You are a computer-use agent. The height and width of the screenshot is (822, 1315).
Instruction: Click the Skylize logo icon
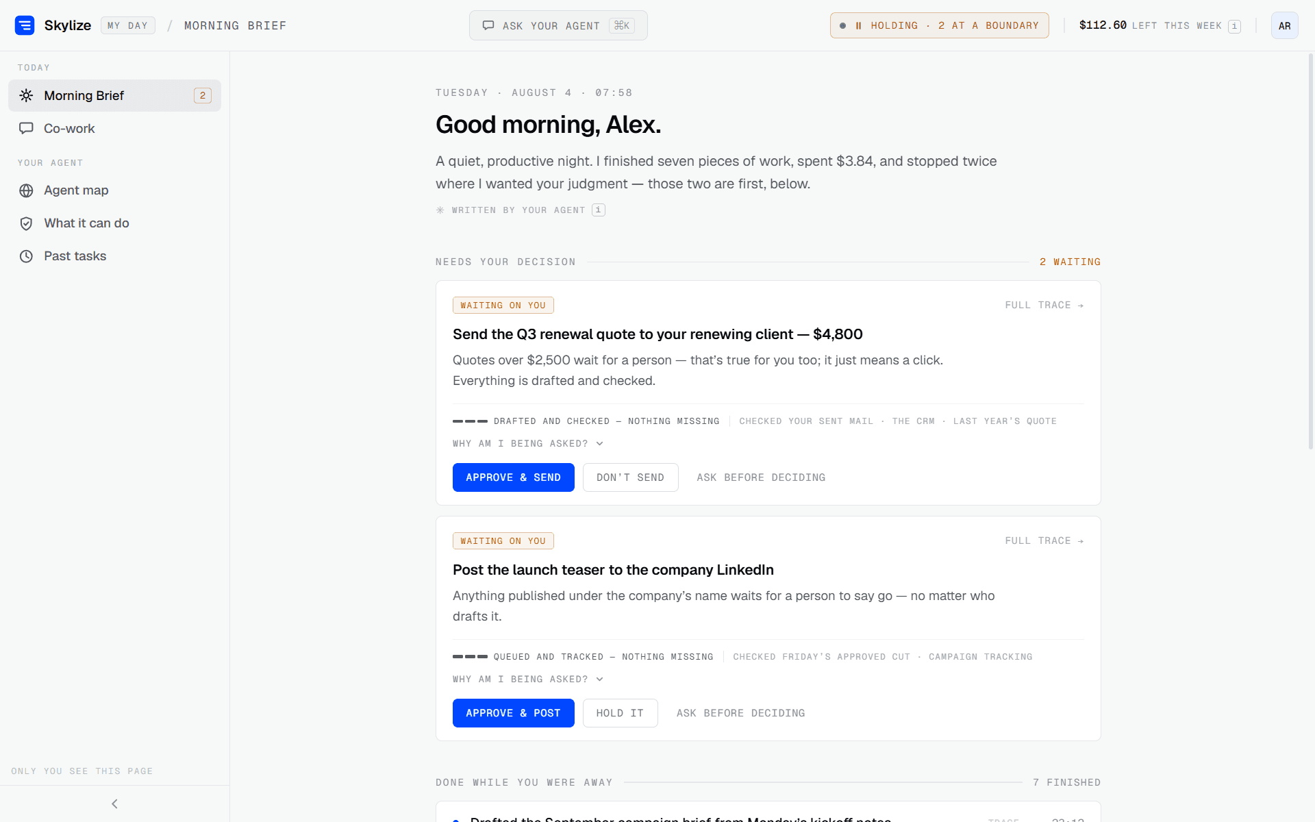[25, 25]
